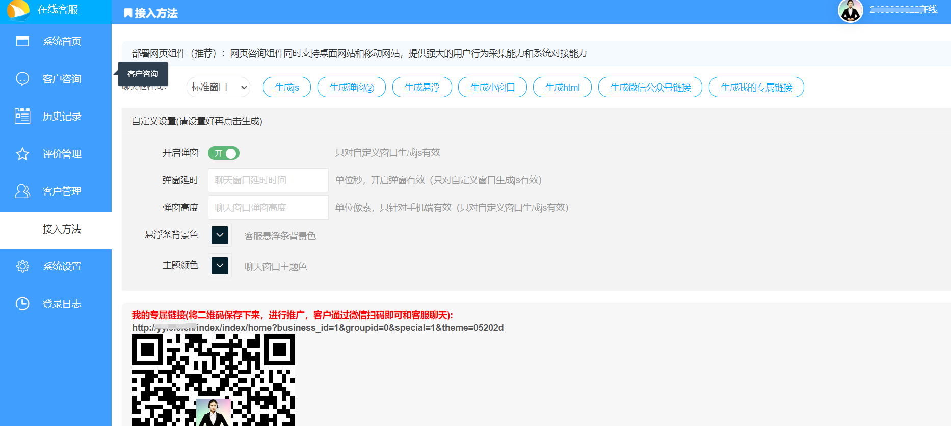Image resolution: width=951 pixels, height=426 pixels.
Task: Expand the 标准窗口 style dropdown
Action: (218, 87)
